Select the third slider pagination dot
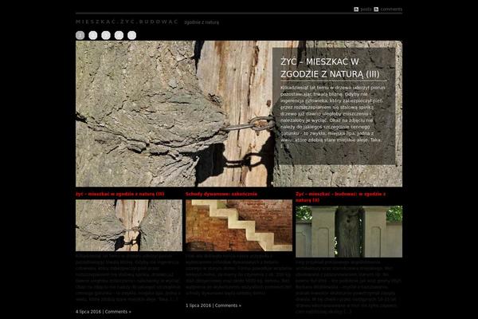 pyautogui.click(x=106, y=35)
